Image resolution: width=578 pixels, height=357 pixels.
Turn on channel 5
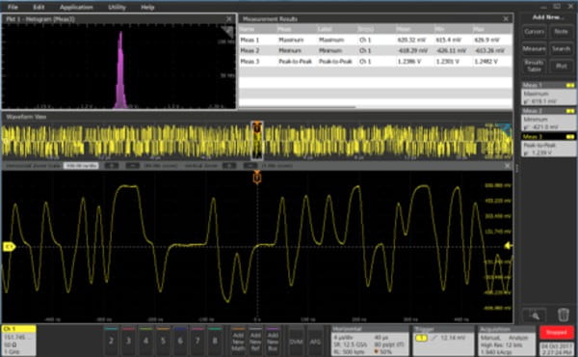tap(163, 340)
